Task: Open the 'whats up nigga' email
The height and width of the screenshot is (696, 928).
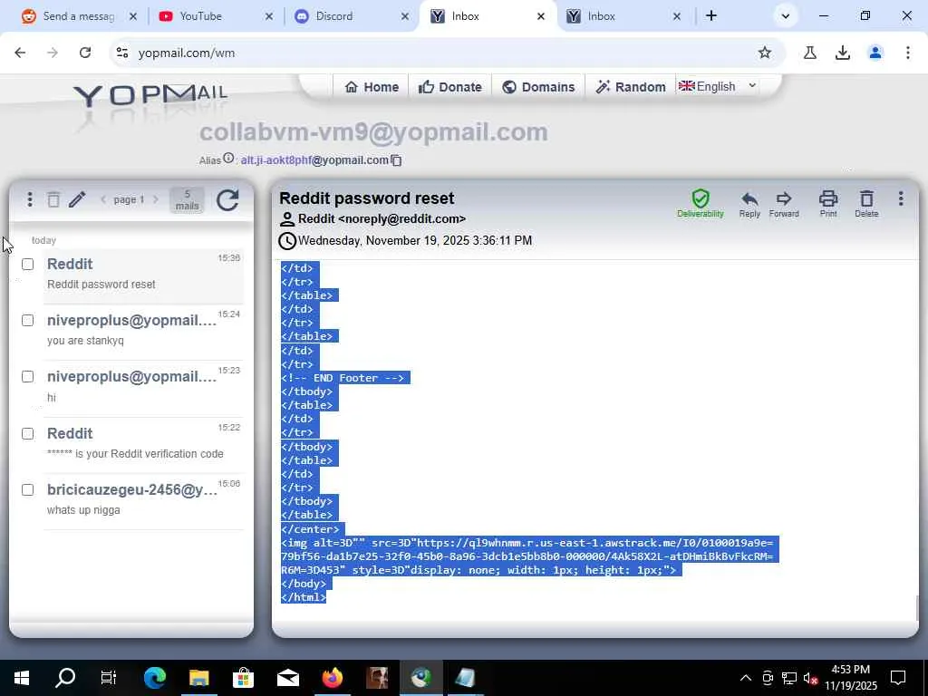Action: 142,499
